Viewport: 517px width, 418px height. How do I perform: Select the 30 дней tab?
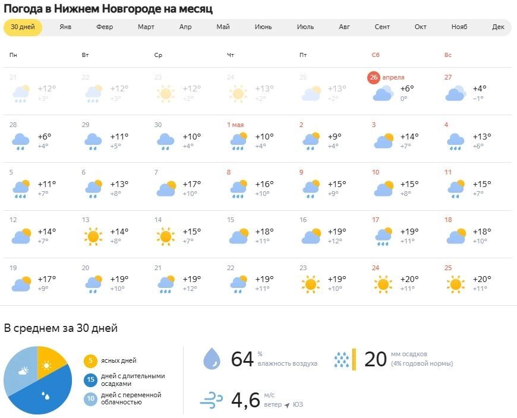click(23, 27)
